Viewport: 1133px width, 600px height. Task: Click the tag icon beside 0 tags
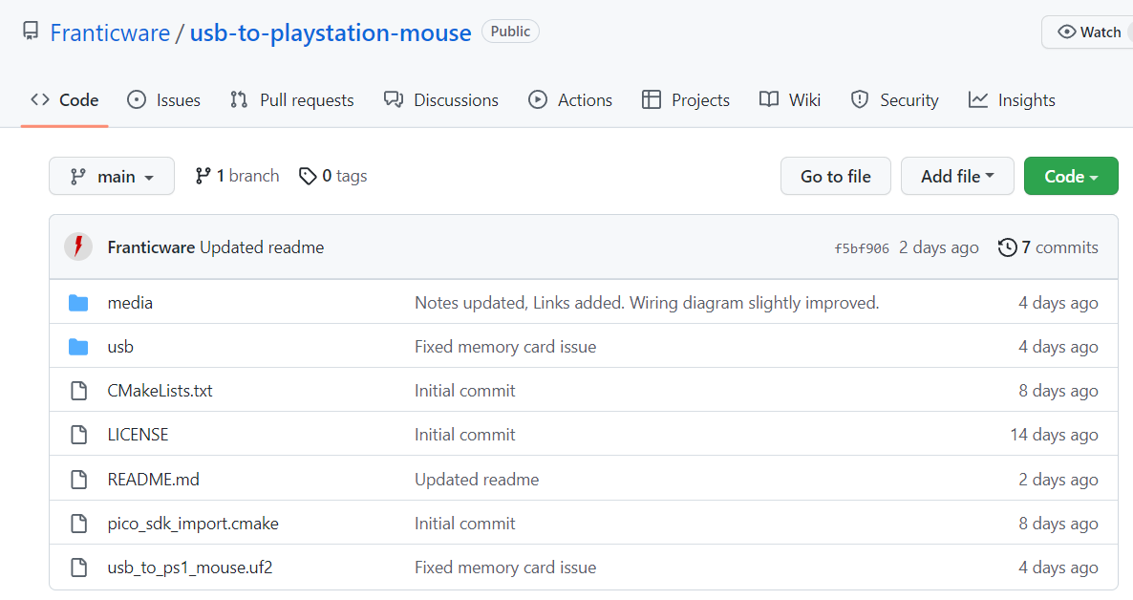click(308, 176)
